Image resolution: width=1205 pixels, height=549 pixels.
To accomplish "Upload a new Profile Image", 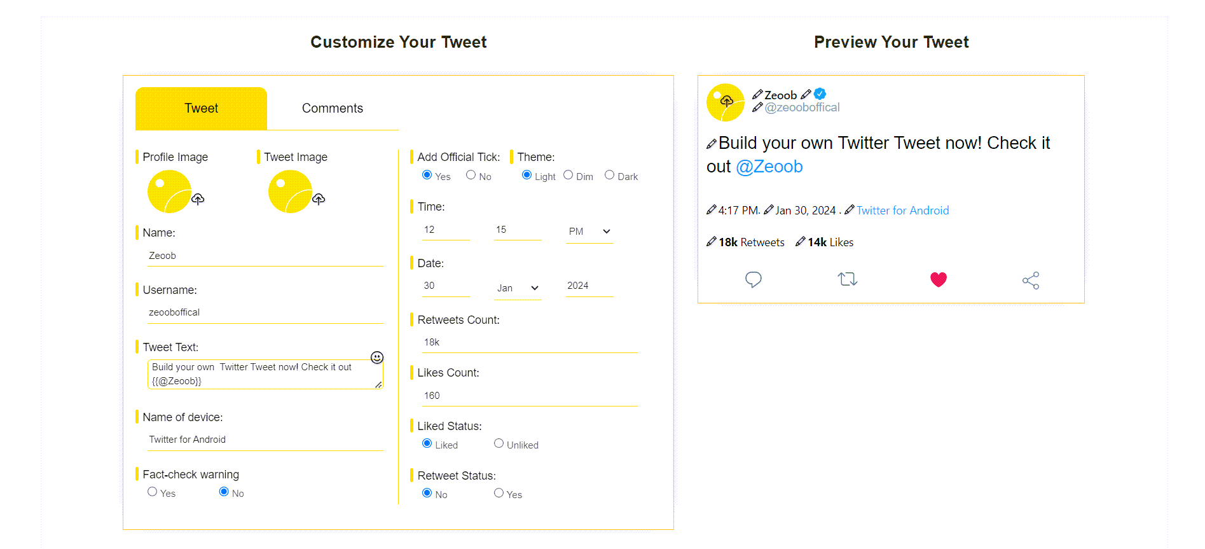I will click(198, 199).
